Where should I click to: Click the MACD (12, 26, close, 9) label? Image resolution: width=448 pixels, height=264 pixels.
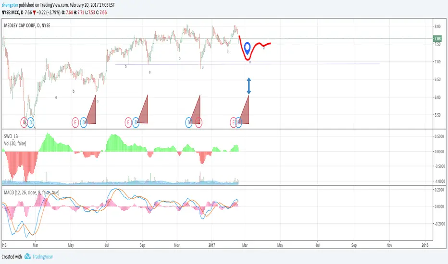tap(32, 192)
